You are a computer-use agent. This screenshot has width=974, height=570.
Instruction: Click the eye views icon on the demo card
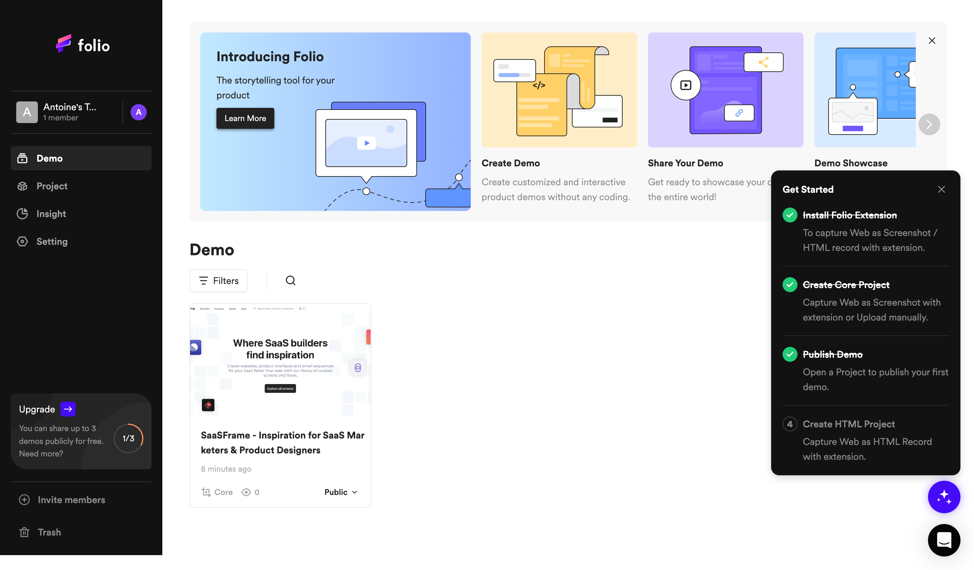pos(246,492)
